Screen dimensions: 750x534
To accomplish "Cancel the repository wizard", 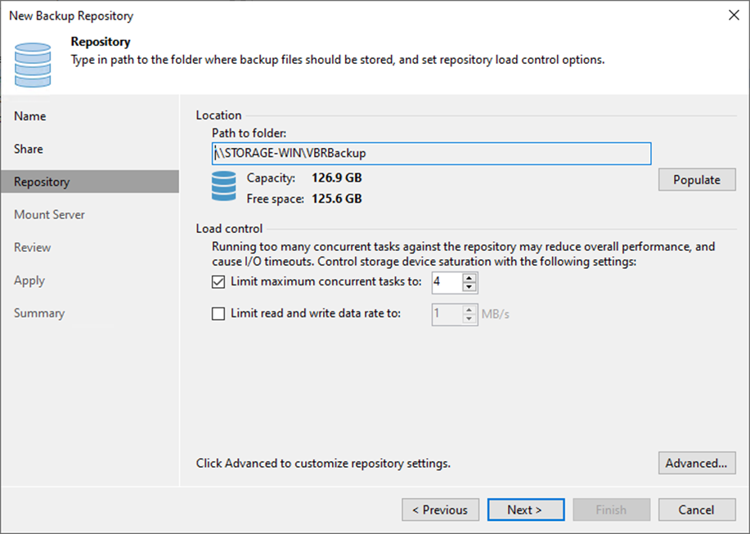I will (696, 509).
